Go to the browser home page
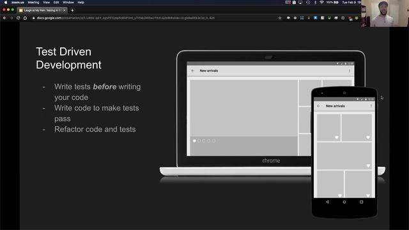Viewport: 409px width, 230px height. (x=25, y=18)
